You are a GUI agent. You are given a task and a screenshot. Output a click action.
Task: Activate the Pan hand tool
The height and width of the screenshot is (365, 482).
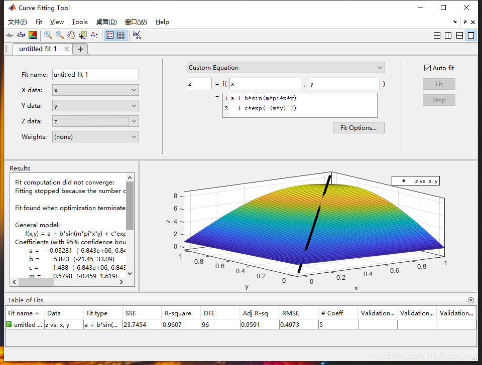71,35
